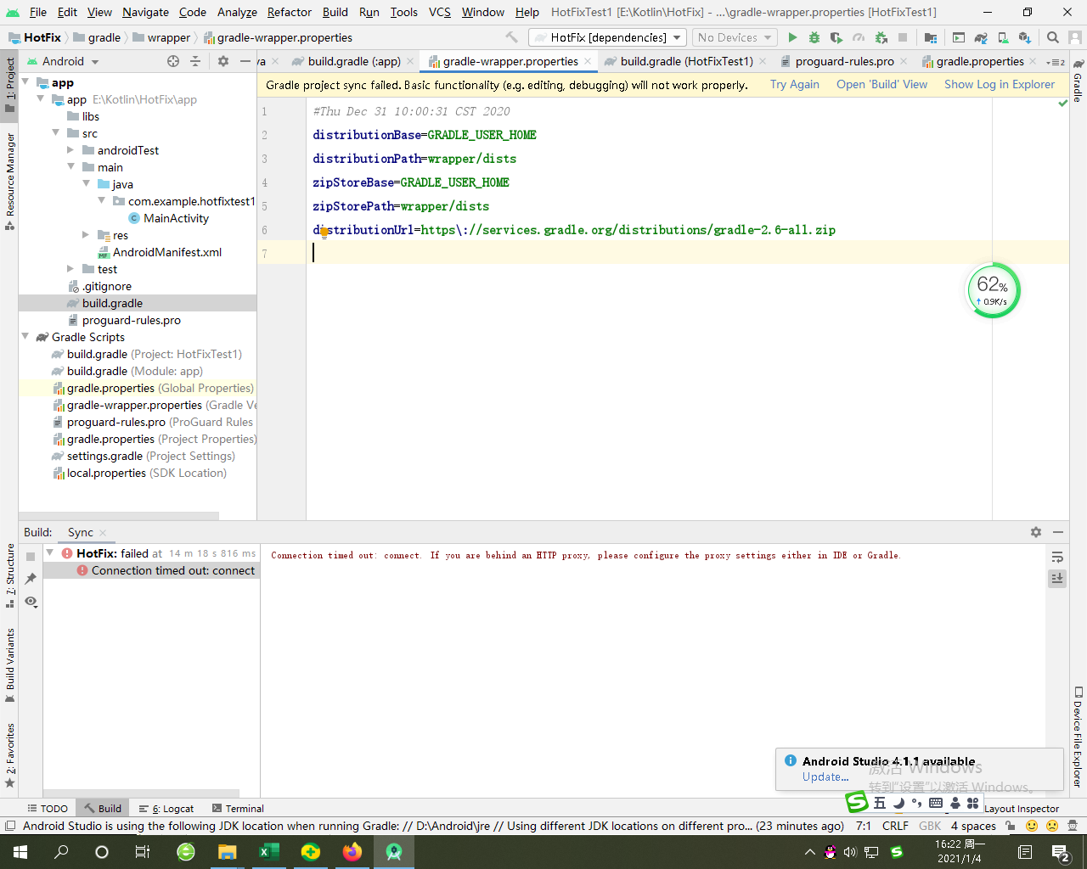Toggle the eye view options in the Build panel
The image size is (1087, 869).
tap(31, 601)
